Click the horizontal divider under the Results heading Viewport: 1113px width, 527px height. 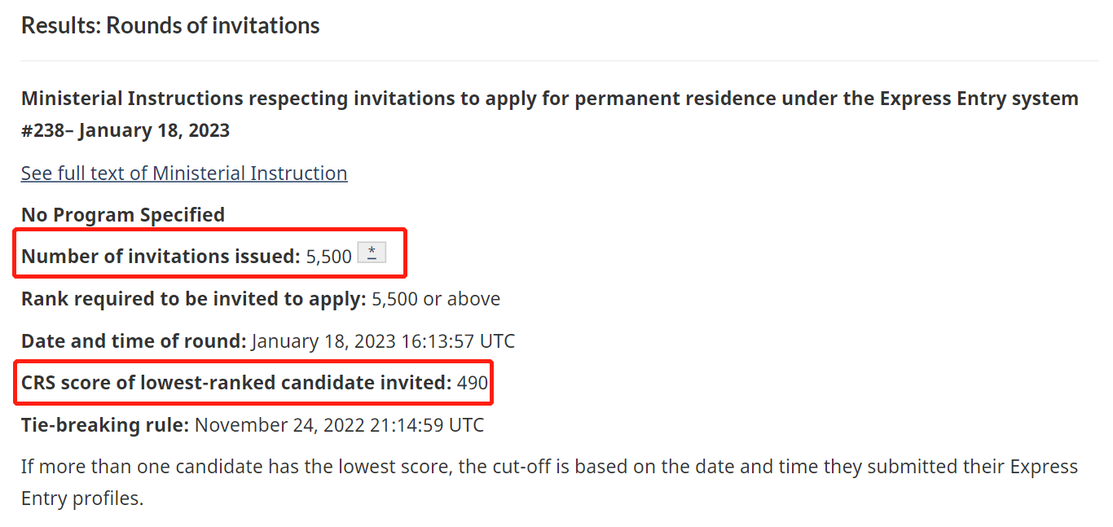[x=559, y=60]
